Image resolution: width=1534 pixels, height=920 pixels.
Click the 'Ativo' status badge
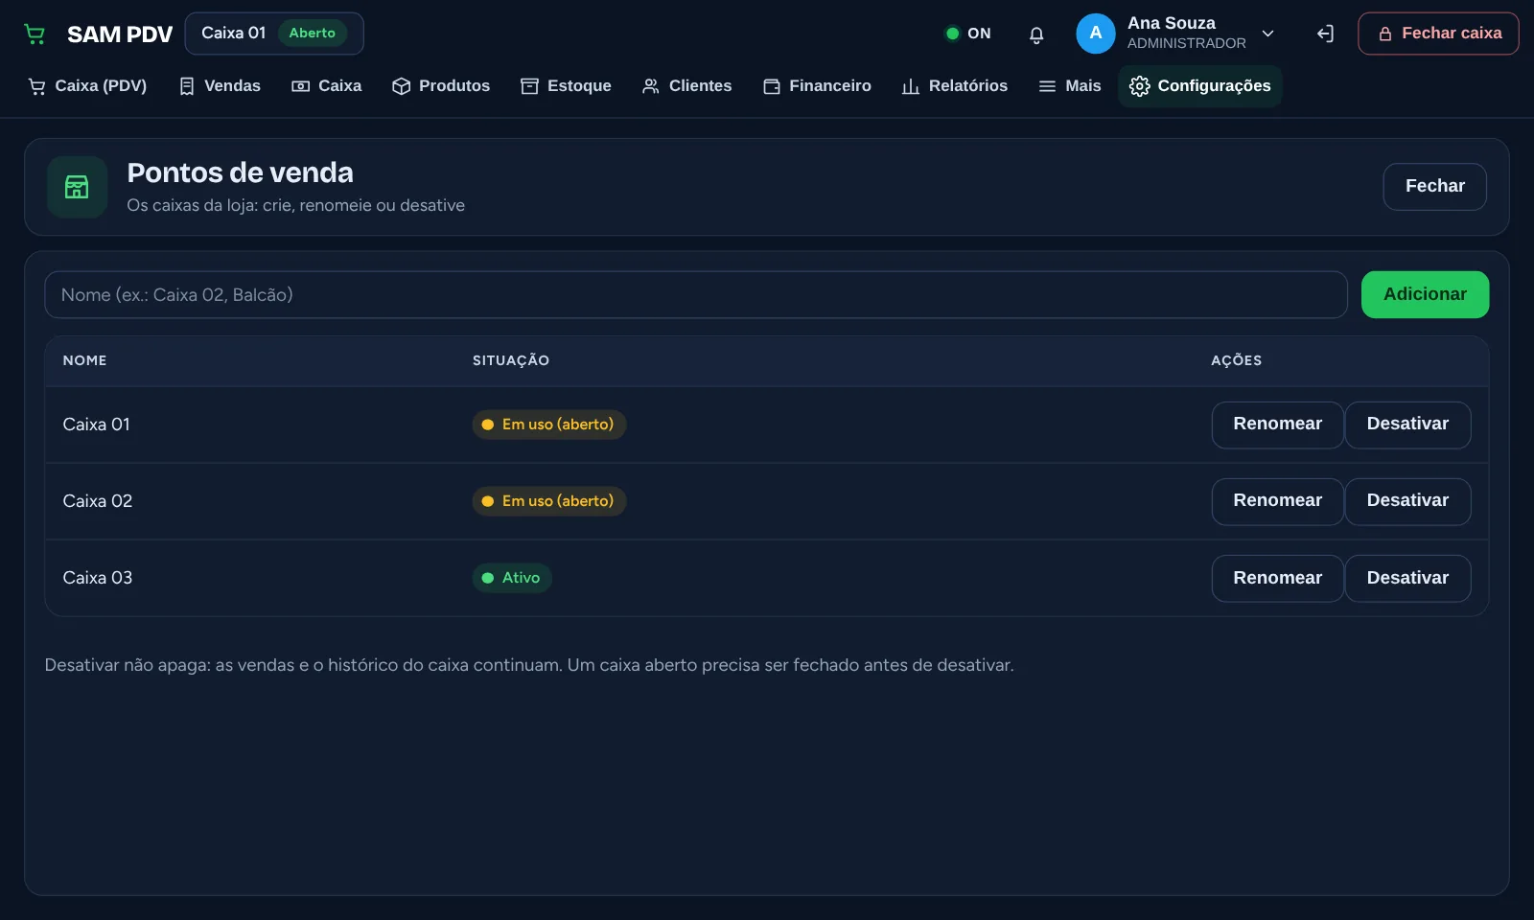point(512,578)
